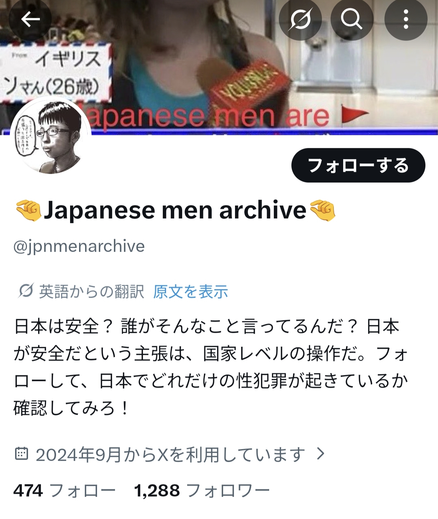
Task: Open the profile avatar picture
Action: 51,136
